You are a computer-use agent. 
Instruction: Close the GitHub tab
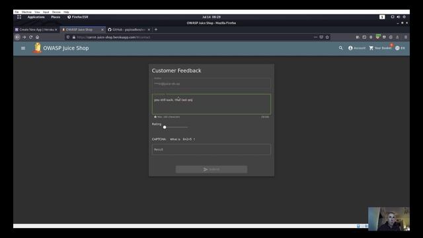(x=149, y=30)
